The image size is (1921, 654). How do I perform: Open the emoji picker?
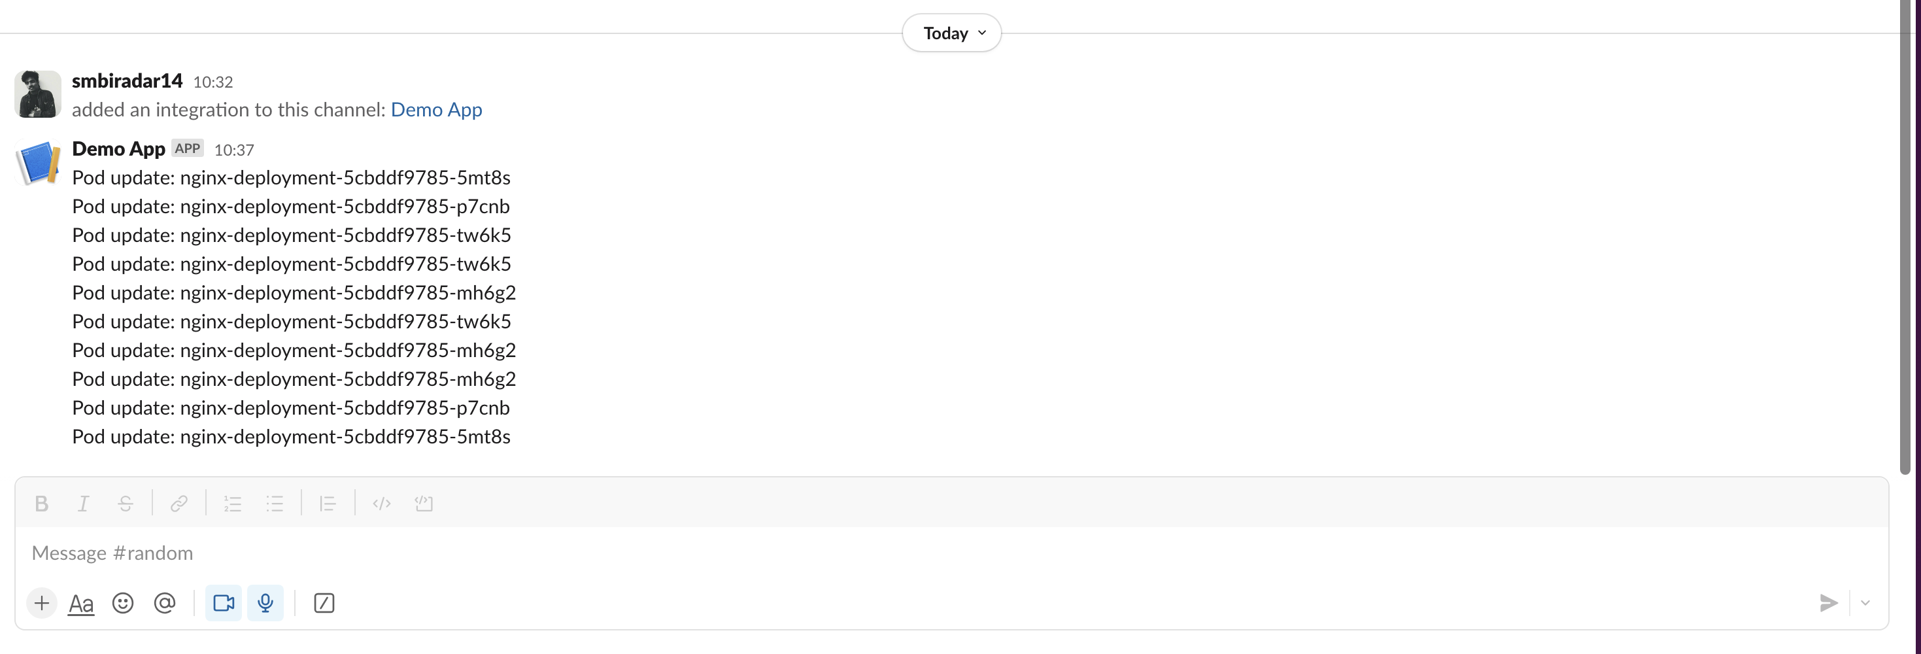(x=123, y=602)
